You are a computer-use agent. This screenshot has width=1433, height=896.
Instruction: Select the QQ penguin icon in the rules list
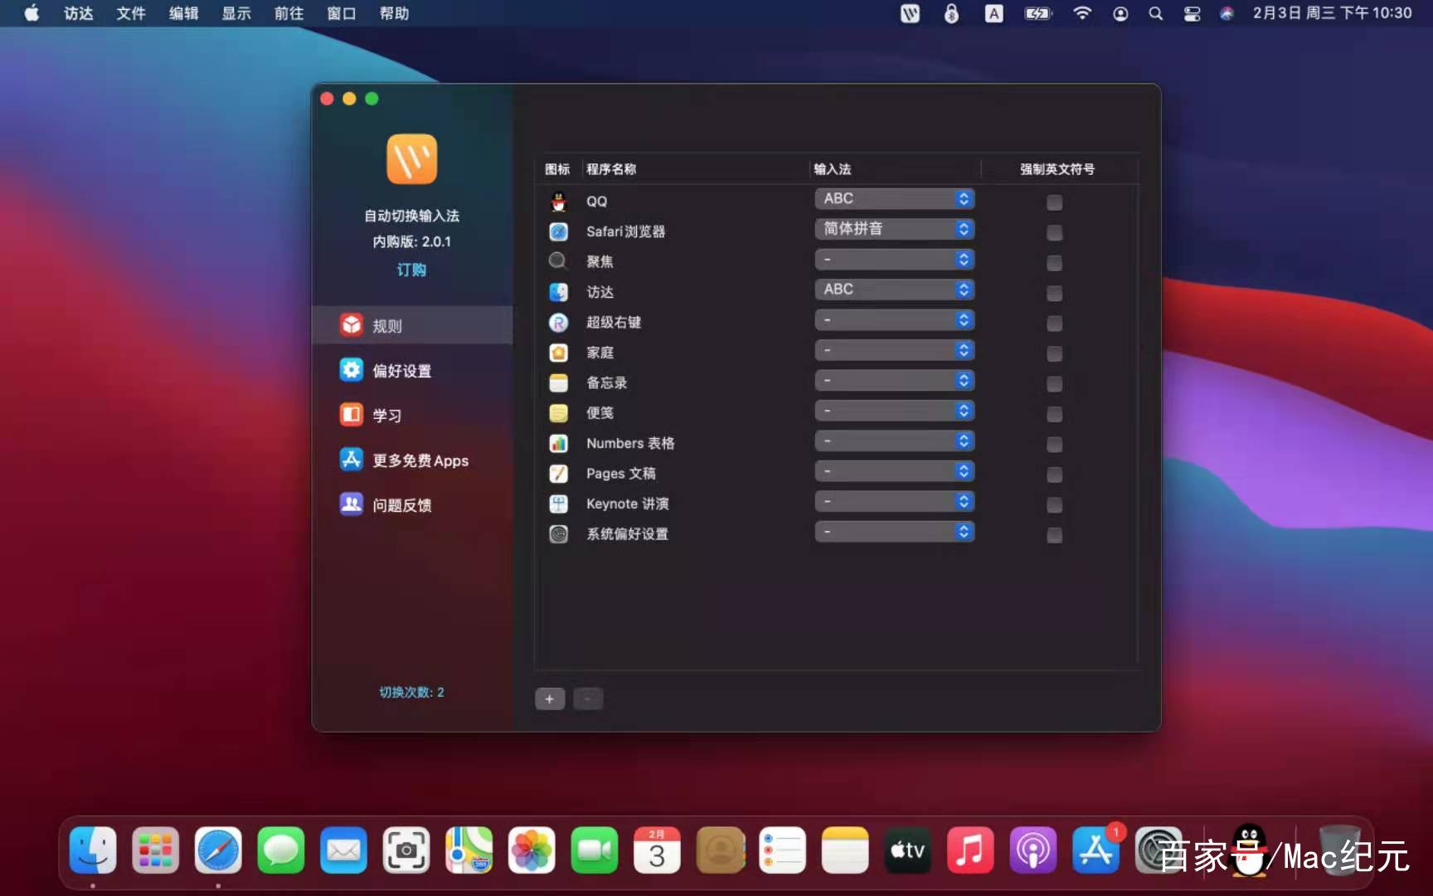tap(559, 202)
